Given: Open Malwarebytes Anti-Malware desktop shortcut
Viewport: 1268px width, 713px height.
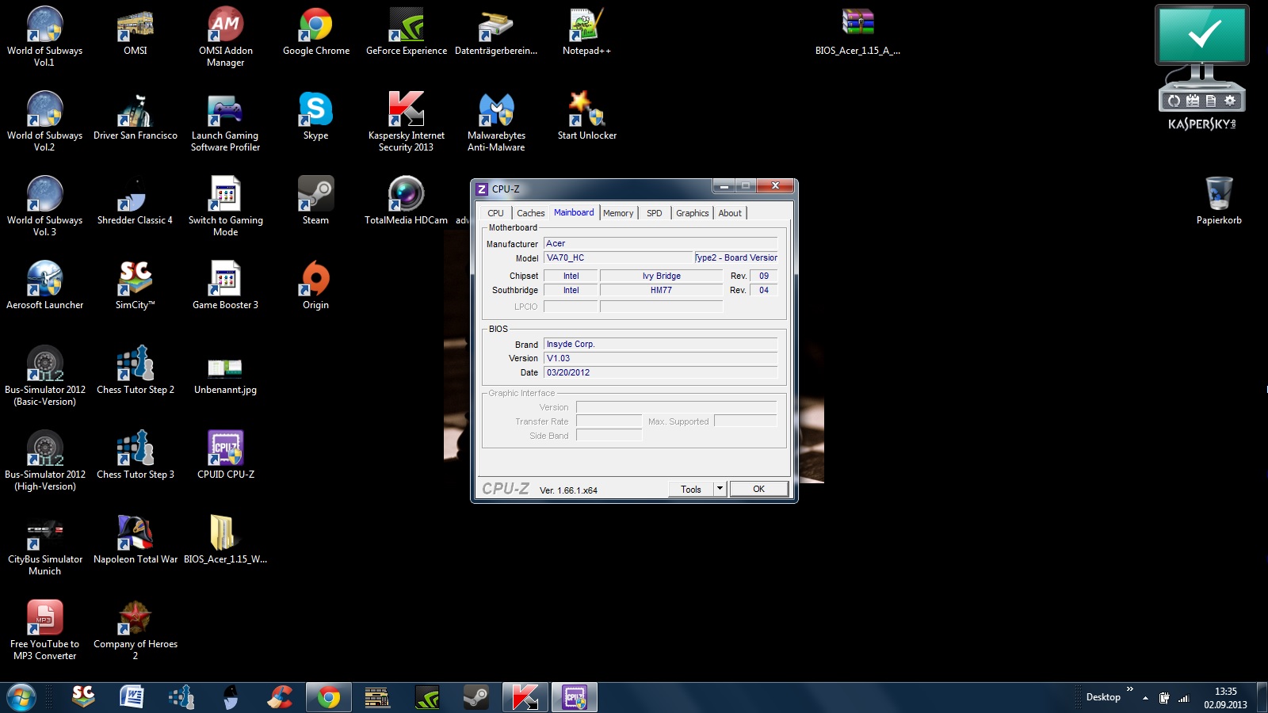Looking at the screenshot, I should click(496, 121).
